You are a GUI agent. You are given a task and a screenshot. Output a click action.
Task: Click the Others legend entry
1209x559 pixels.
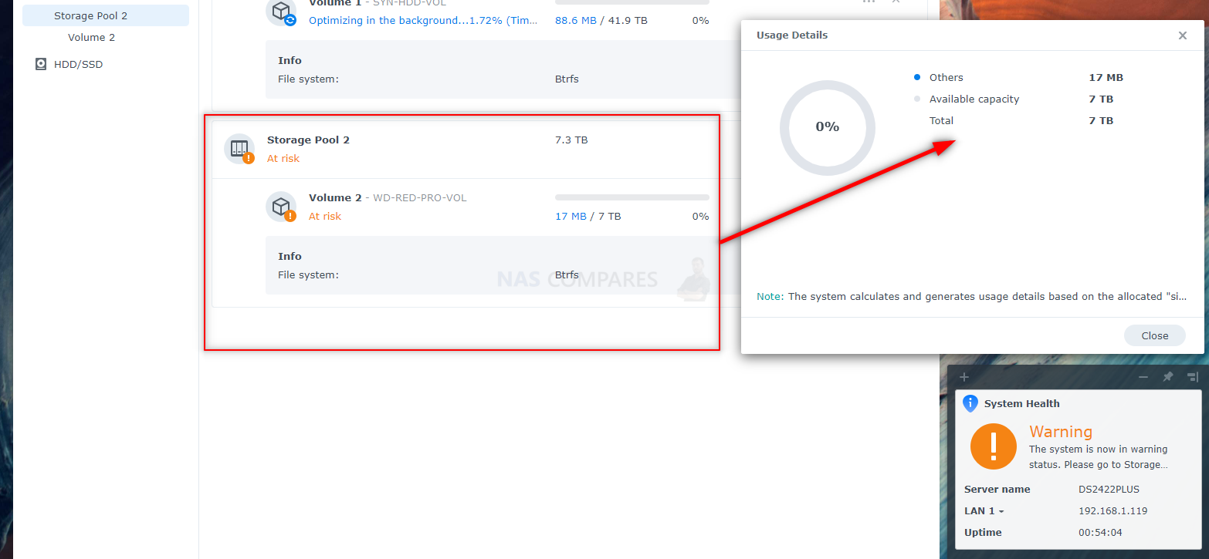tap(946, 77)
